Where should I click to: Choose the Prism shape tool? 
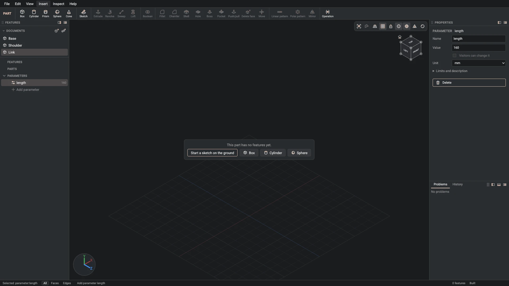(46, 14)
